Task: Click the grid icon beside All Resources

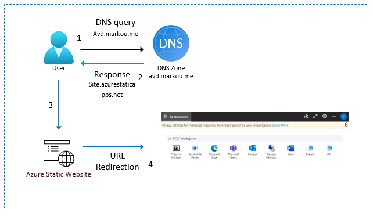Action: [166, 117]
